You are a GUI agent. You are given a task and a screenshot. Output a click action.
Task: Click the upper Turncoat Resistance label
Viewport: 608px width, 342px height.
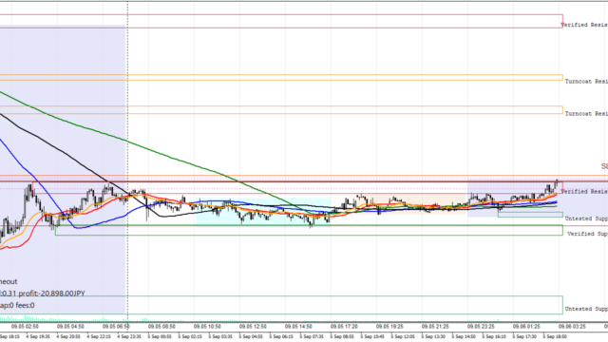[x=586, y=82]
